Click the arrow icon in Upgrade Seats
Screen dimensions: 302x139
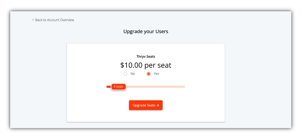(158, 105)
